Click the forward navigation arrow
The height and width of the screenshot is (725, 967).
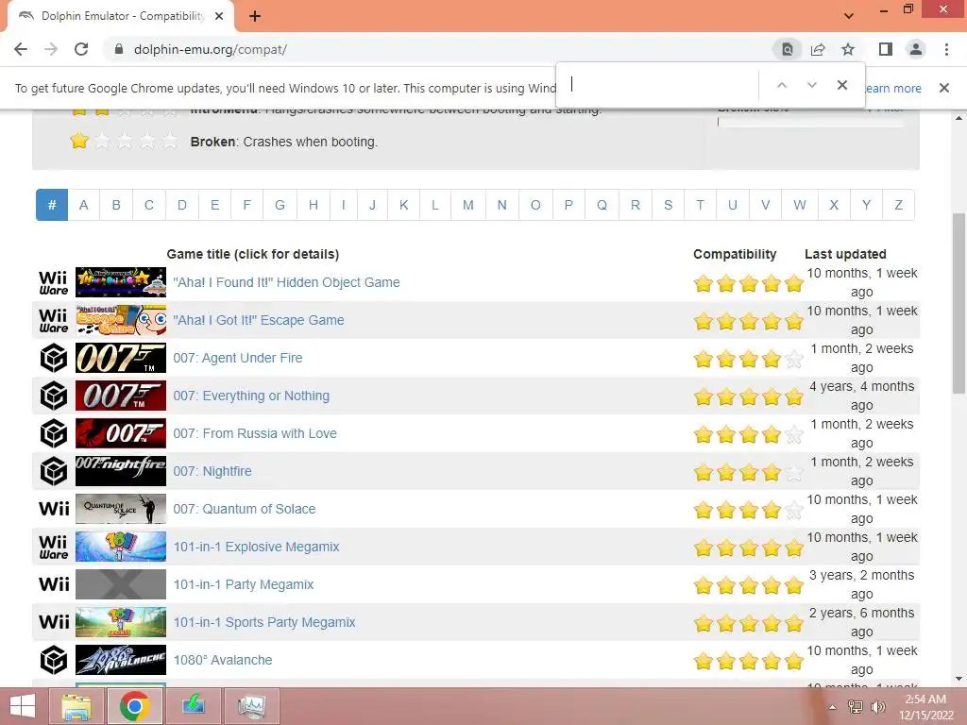click(51, 49)
